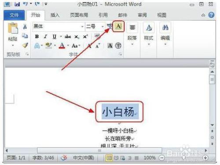220x165 pixels.
Task: Toggle Italic formatting
Action: click(46, 36)
